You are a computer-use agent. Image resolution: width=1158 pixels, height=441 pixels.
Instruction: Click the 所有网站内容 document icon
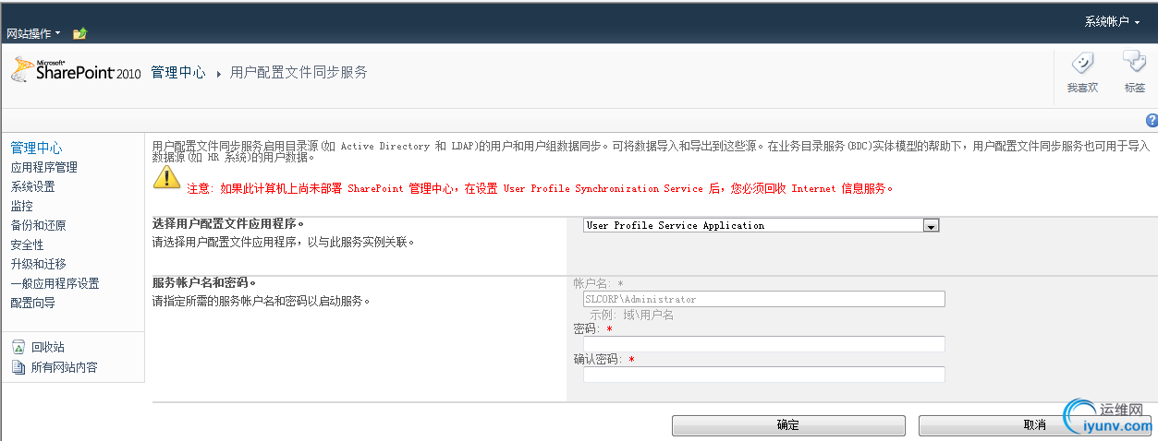[x=18, y=367]
